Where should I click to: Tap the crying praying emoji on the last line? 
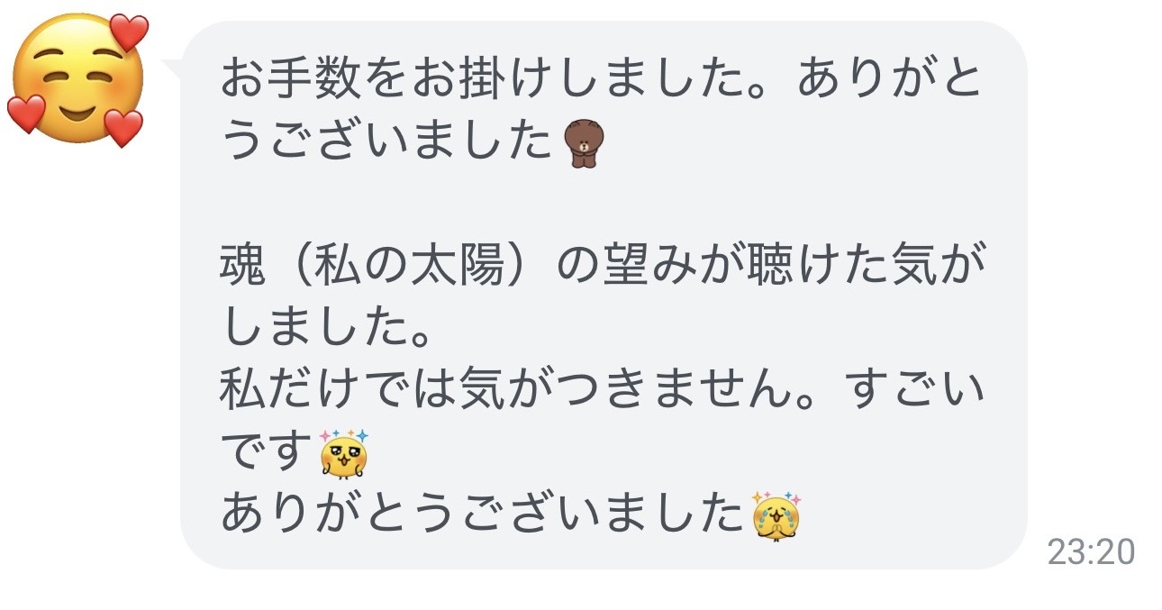(776, 515)
